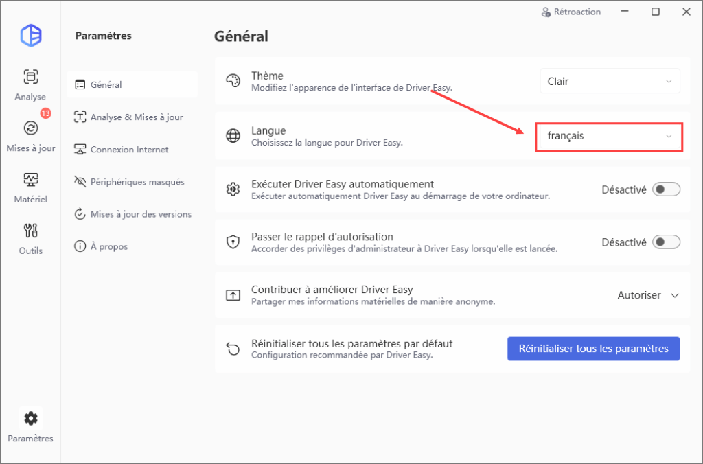Click 'Configuration recommandée par Driver Easy.' text
The width and height of the screenshot is (703, 464).
click(x=342, y=355)
